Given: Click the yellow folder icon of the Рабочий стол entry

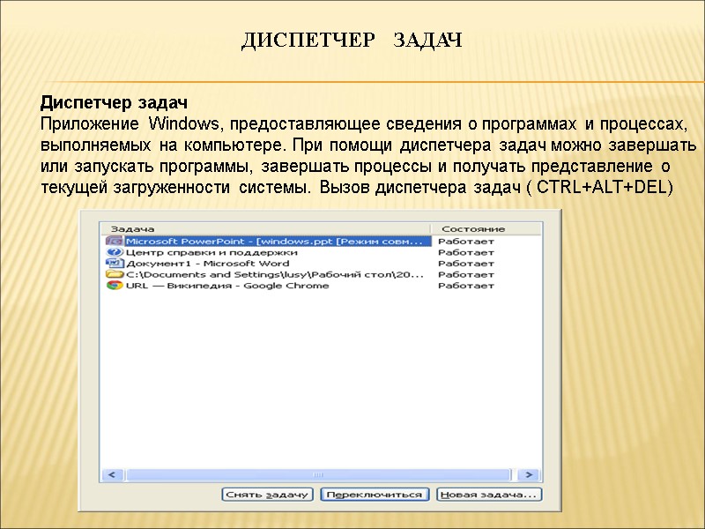Looking at the screenshot, I should coord(113,274).
